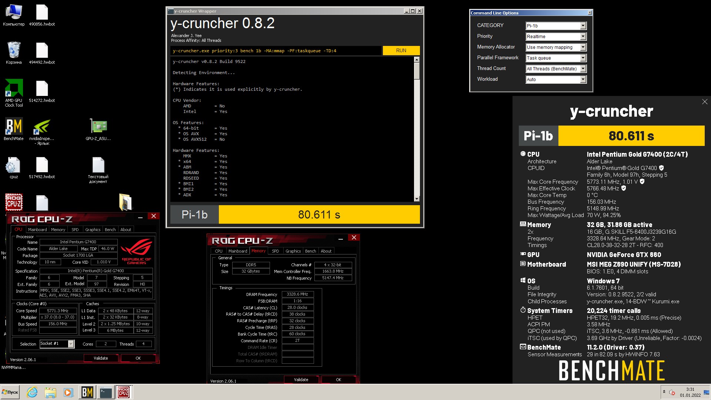
Task: Open the Компьютер desktop icon
Action: coord(14,15)
